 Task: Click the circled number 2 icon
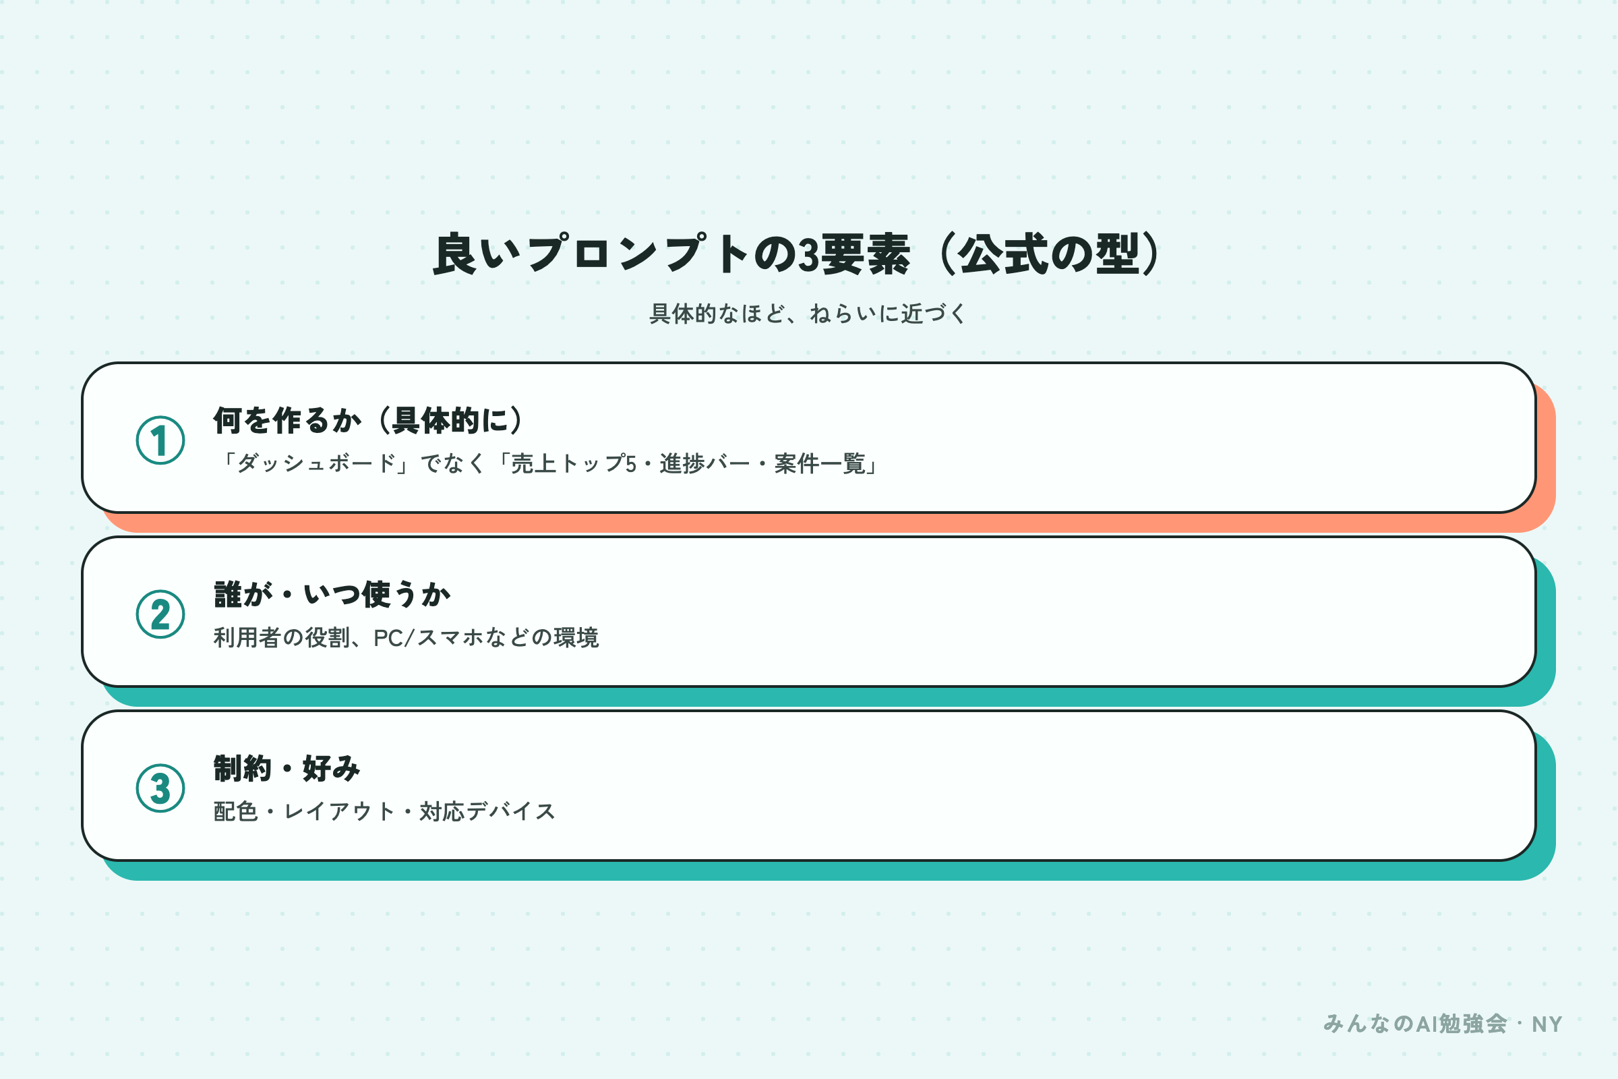(160, 614)
